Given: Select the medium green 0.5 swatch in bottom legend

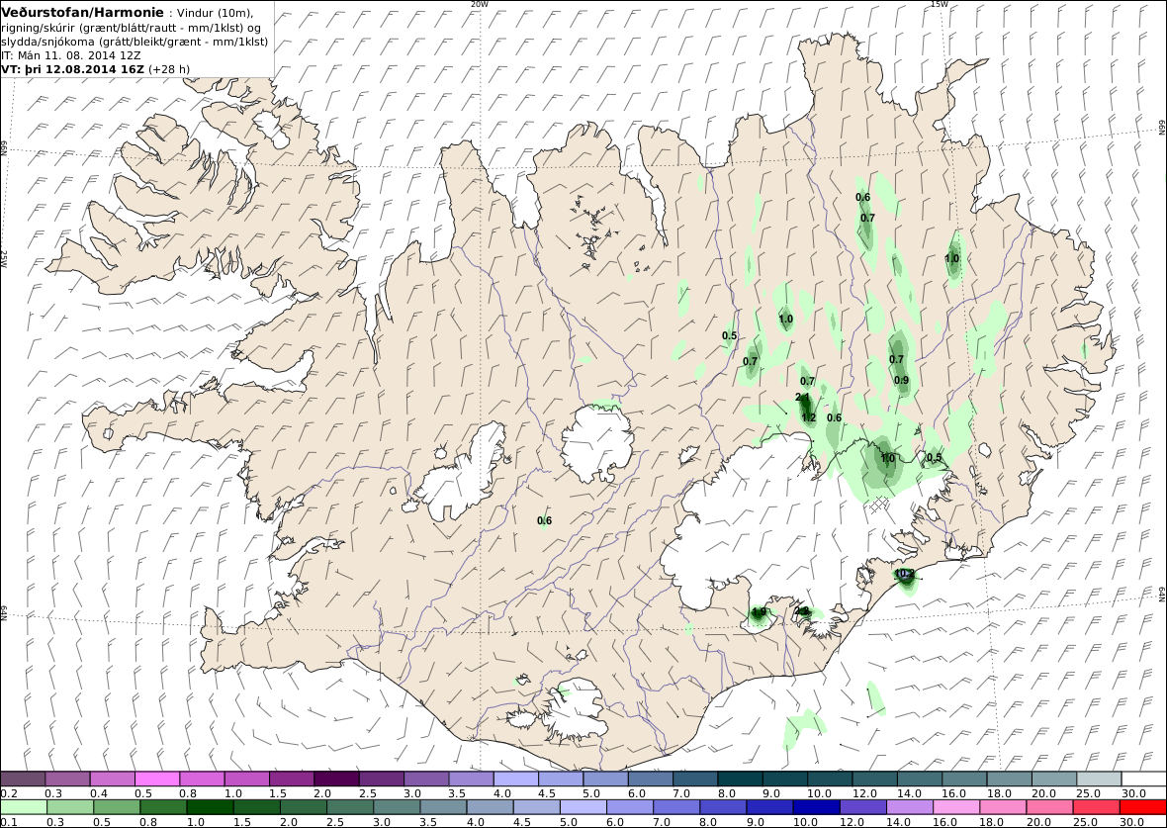Looking at the screenshot, I should (117, 807).
